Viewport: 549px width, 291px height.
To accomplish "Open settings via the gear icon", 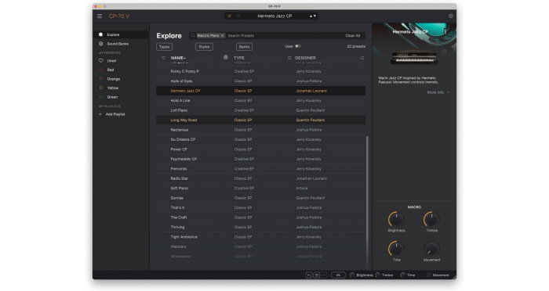I will [x=451, y=16].
